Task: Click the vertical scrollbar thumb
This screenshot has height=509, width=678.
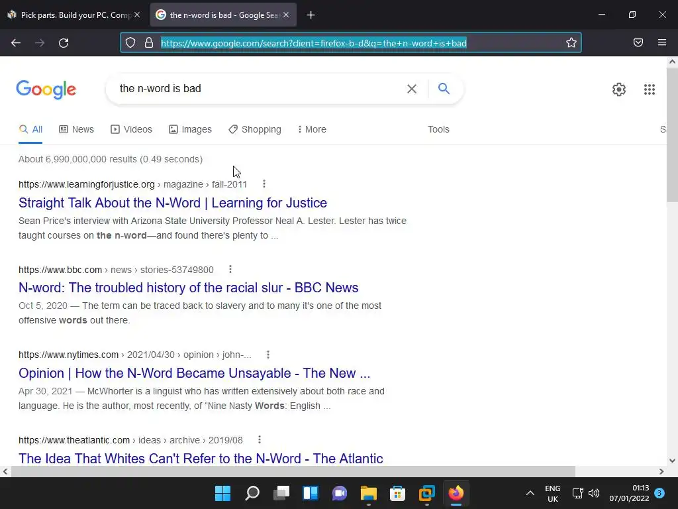Action: click(x=672, y=134)
